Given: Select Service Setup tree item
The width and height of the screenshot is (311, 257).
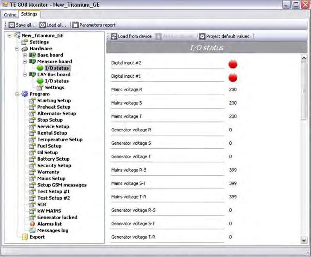Looking at the screenshot, I should [x=53, y=127].
